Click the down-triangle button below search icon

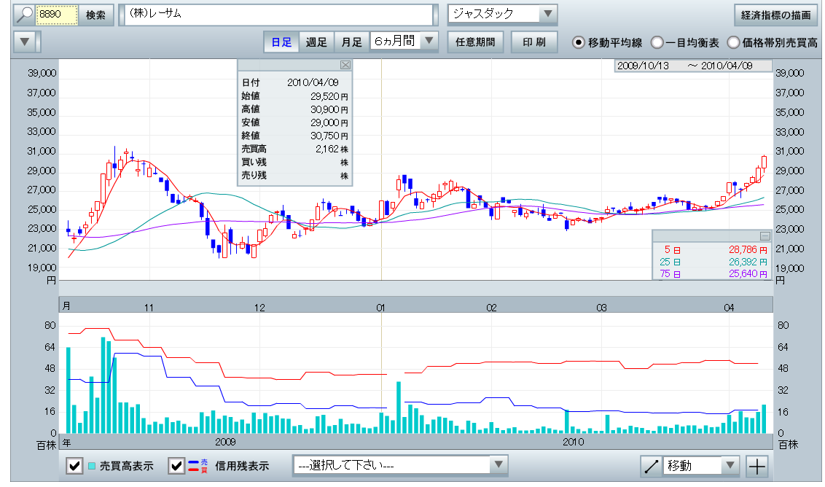pyautogui.click(x=25, y=42)
